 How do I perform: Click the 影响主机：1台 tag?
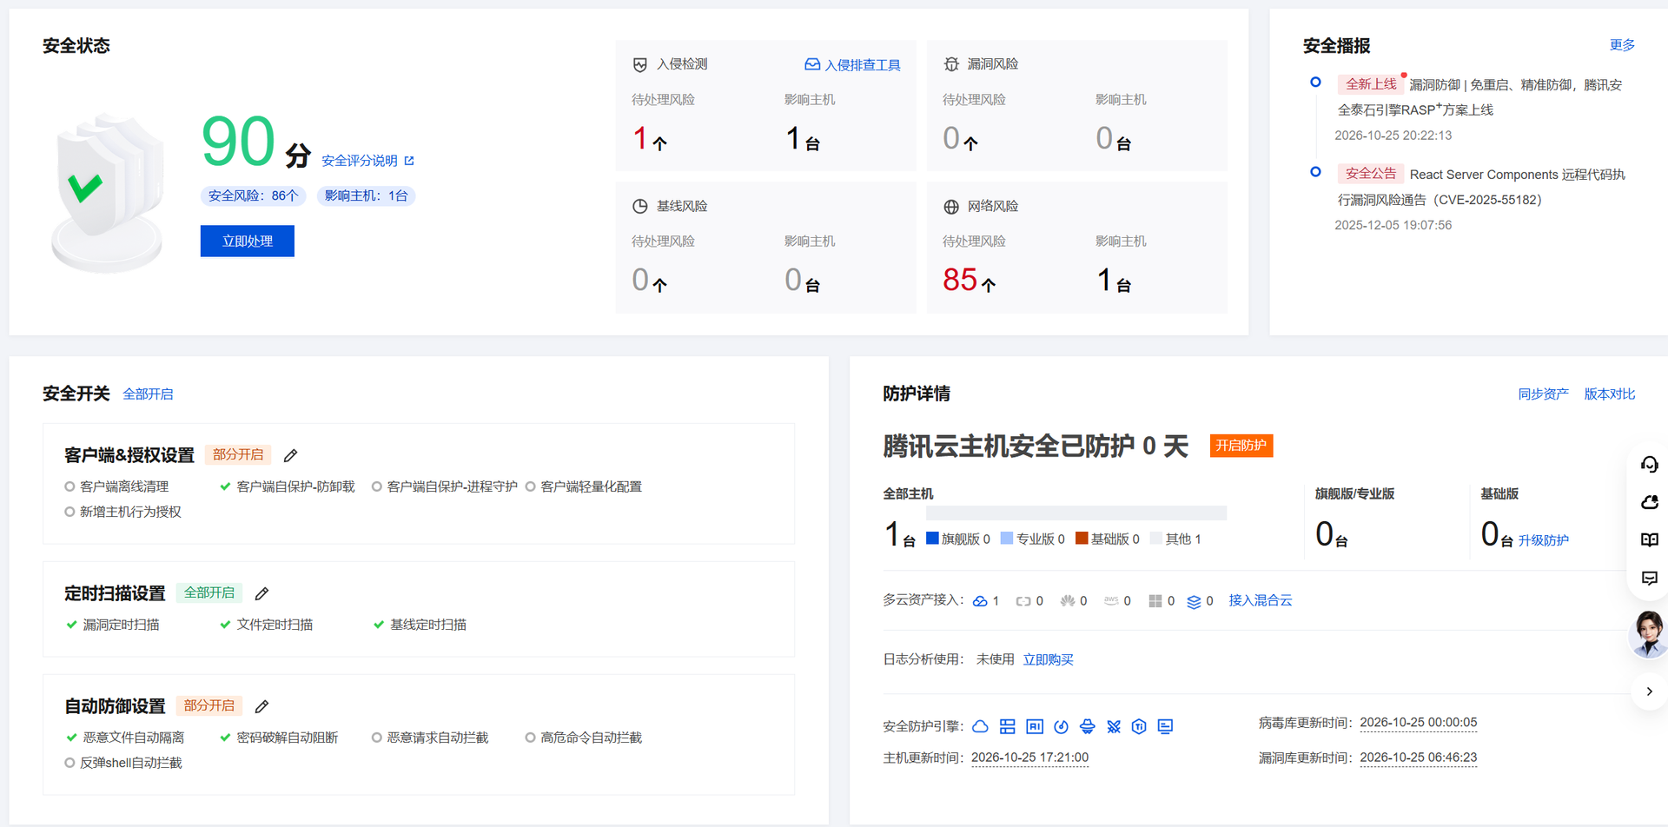(366, 196)
